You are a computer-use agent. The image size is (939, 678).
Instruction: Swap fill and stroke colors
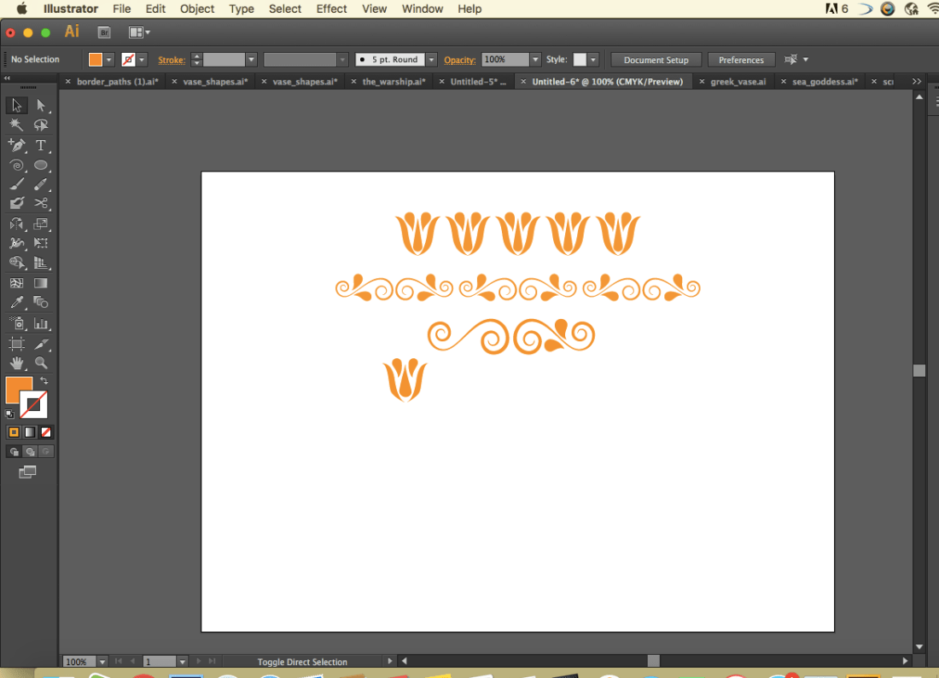click(x=44, y=380)
